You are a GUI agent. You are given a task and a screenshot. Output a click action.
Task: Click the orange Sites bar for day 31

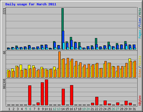pyautogui.click(x=135, y=69)
